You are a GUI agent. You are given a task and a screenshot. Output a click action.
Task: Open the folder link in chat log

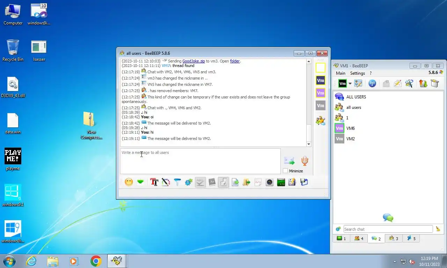pos(235,61)
